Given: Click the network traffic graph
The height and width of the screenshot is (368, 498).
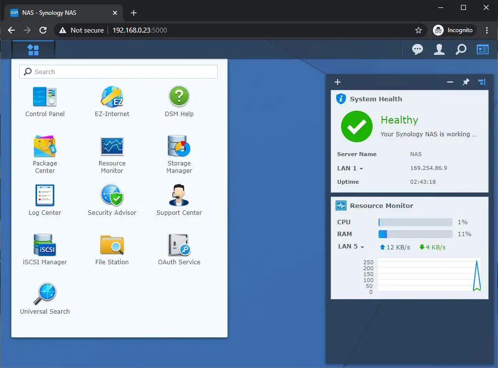Looking at the screenshot, I should pos(429,275).
